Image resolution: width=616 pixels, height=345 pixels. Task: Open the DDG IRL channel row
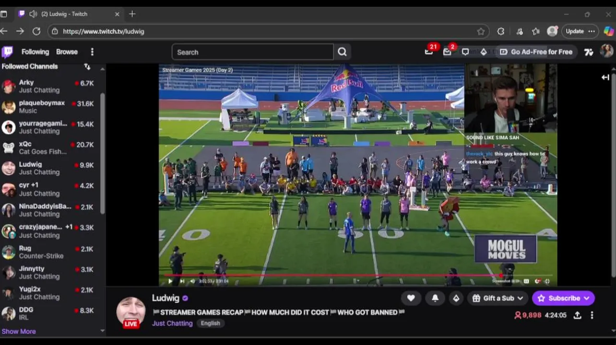[x=52, y=313]
